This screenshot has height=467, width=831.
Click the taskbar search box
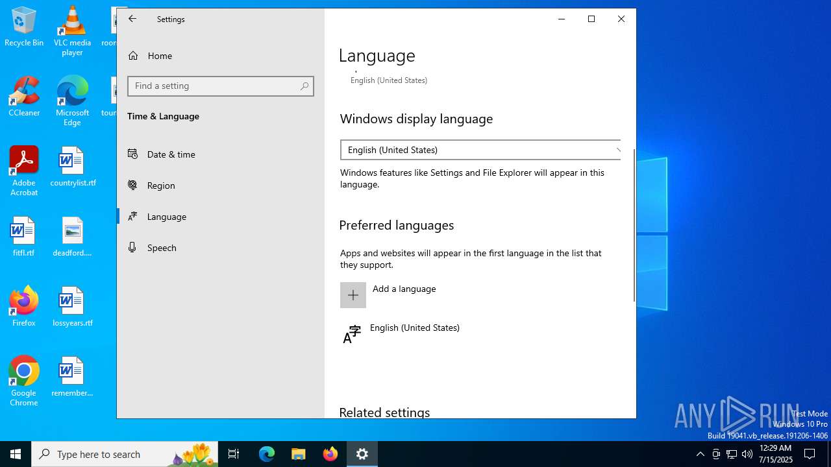click(125, 454)
